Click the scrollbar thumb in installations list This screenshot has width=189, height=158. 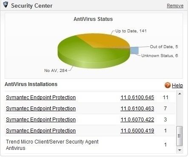tap(180, 136)
